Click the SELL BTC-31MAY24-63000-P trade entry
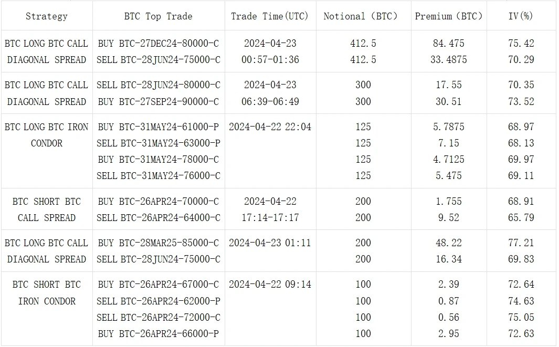 [x=159, y=143]
